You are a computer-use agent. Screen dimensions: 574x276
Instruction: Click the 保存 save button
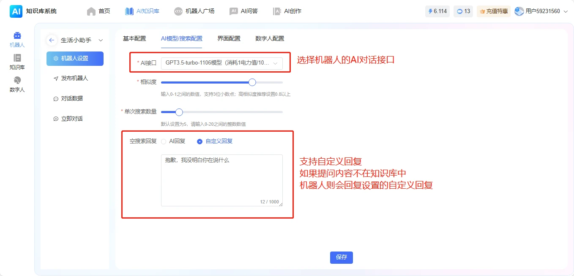[x=341, y=257]
